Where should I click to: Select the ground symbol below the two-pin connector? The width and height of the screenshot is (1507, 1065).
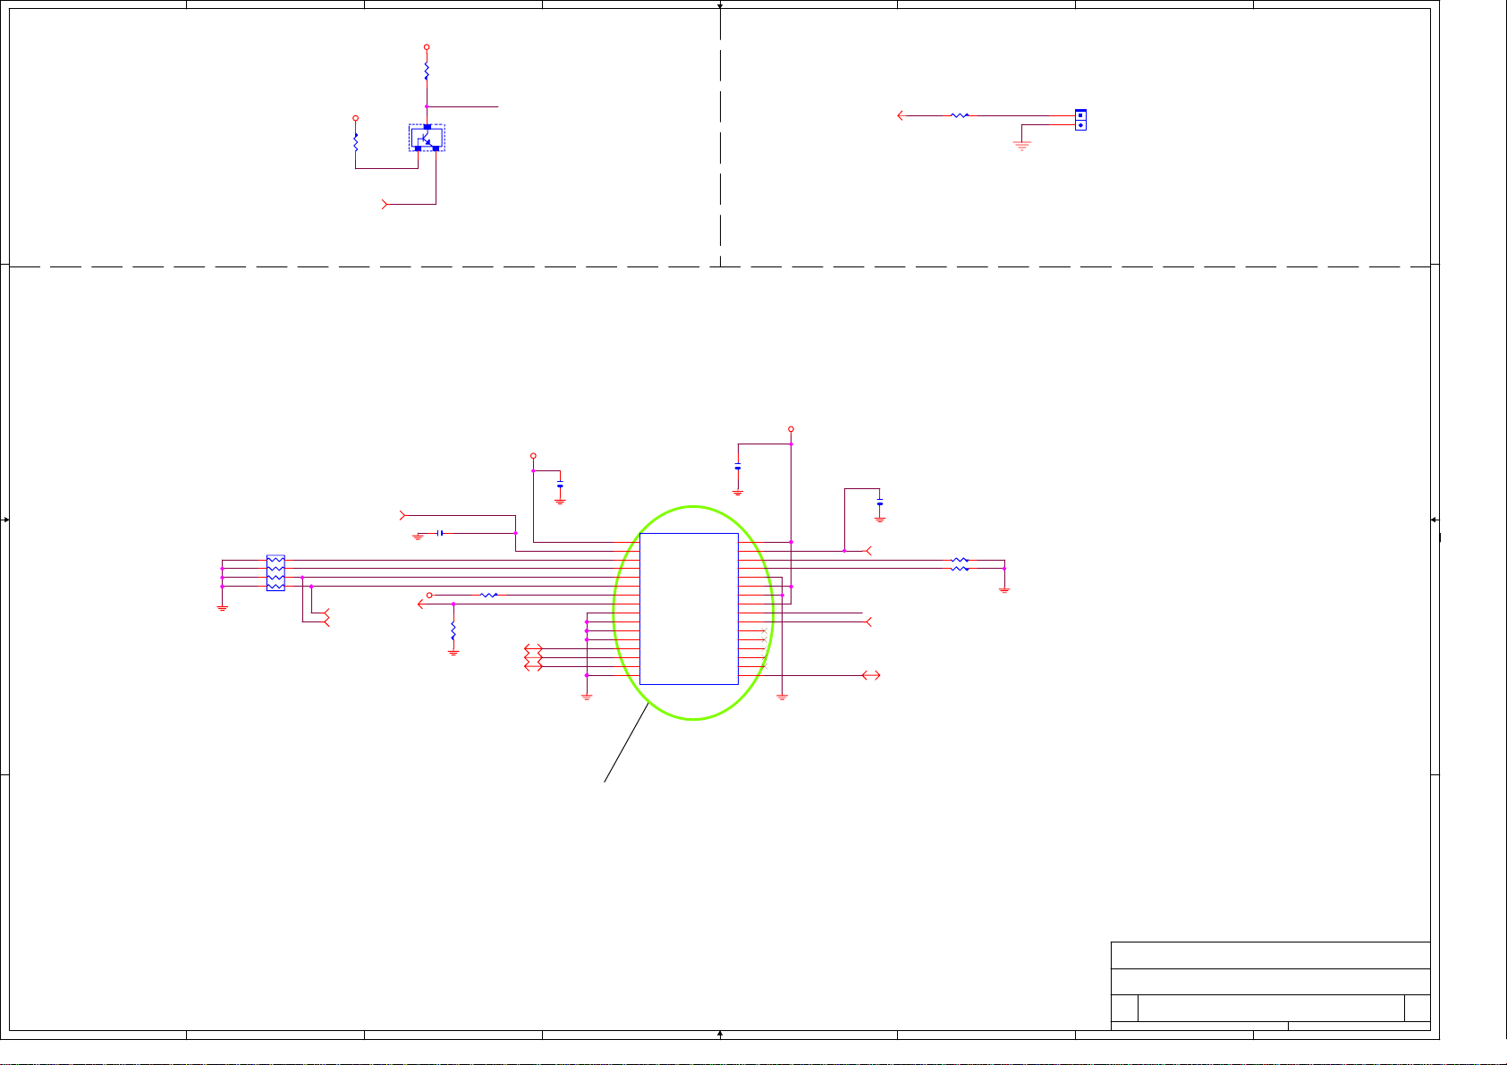click(x=1022, y=145)
